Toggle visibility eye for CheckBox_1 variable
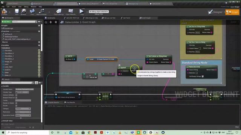 point(39,56)
